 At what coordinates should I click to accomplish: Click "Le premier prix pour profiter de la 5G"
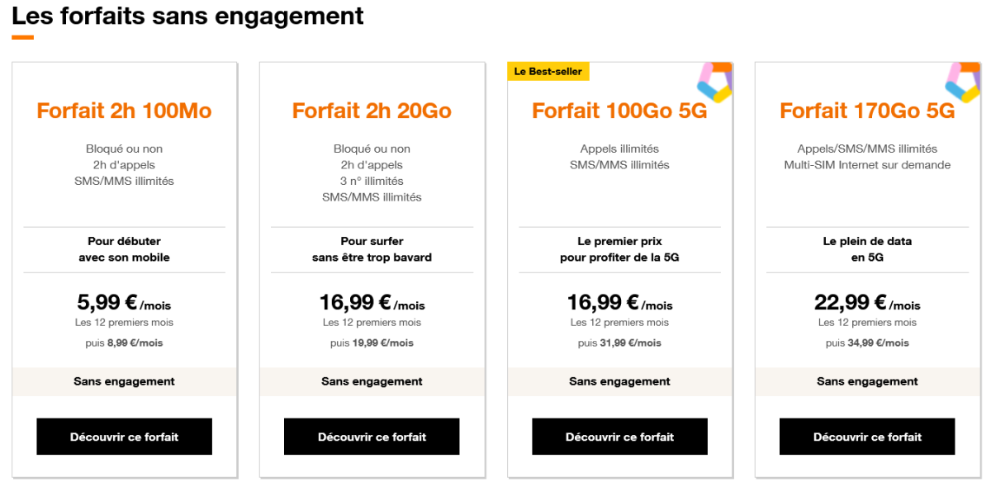coord(619,249)
